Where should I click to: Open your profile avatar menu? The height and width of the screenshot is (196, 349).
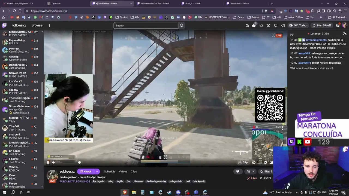[345, 25]
